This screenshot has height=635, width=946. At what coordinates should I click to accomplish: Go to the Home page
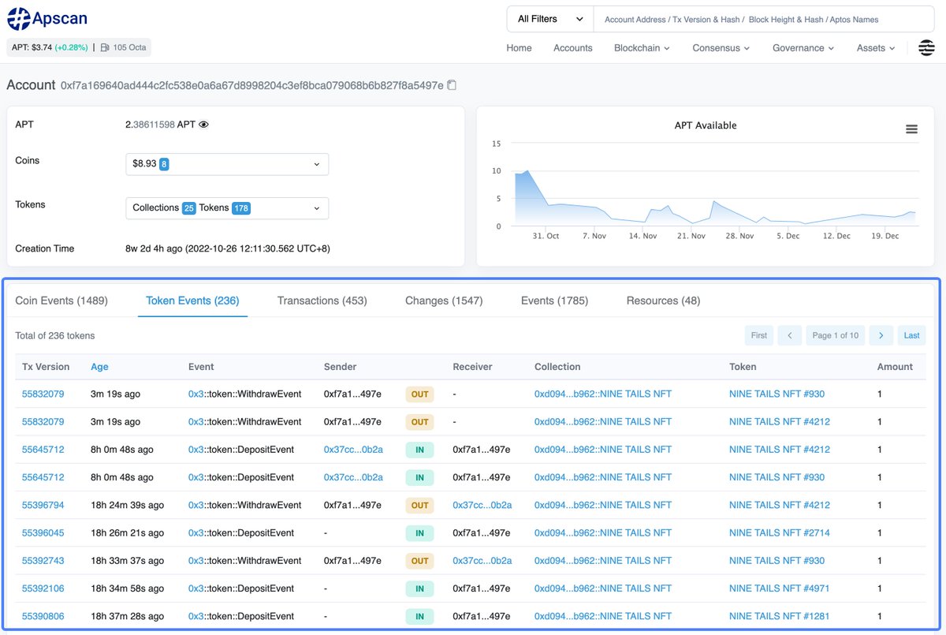[x=519, y=48]
